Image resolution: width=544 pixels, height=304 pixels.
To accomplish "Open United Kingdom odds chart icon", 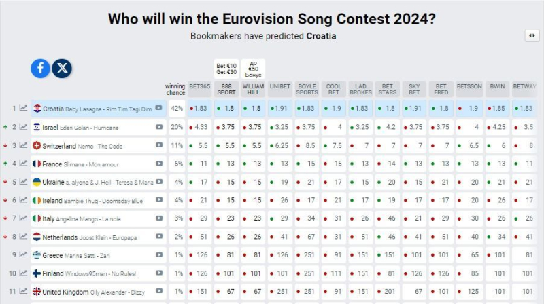I will [x=23, y=292].
